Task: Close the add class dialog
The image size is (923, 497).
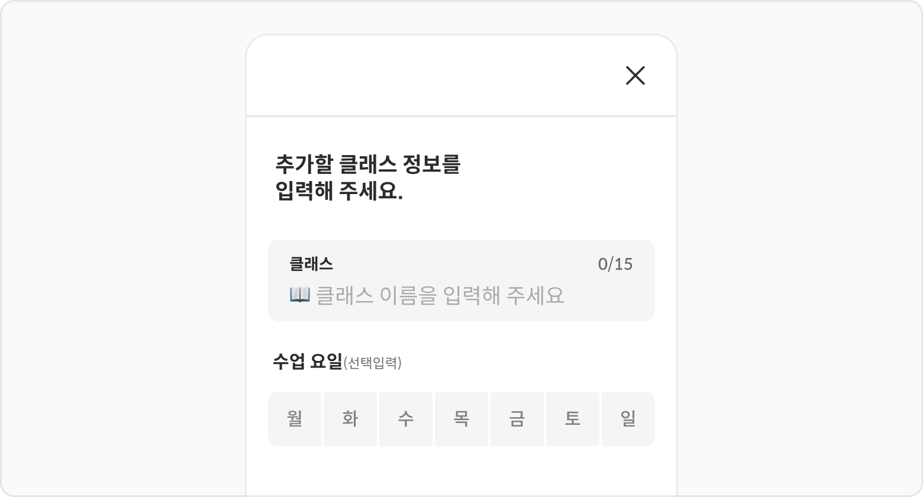Action: point(635,75)
